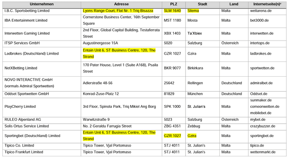Click postal code BKR 9077
The image size is (289, 159).
coord(172,68)
